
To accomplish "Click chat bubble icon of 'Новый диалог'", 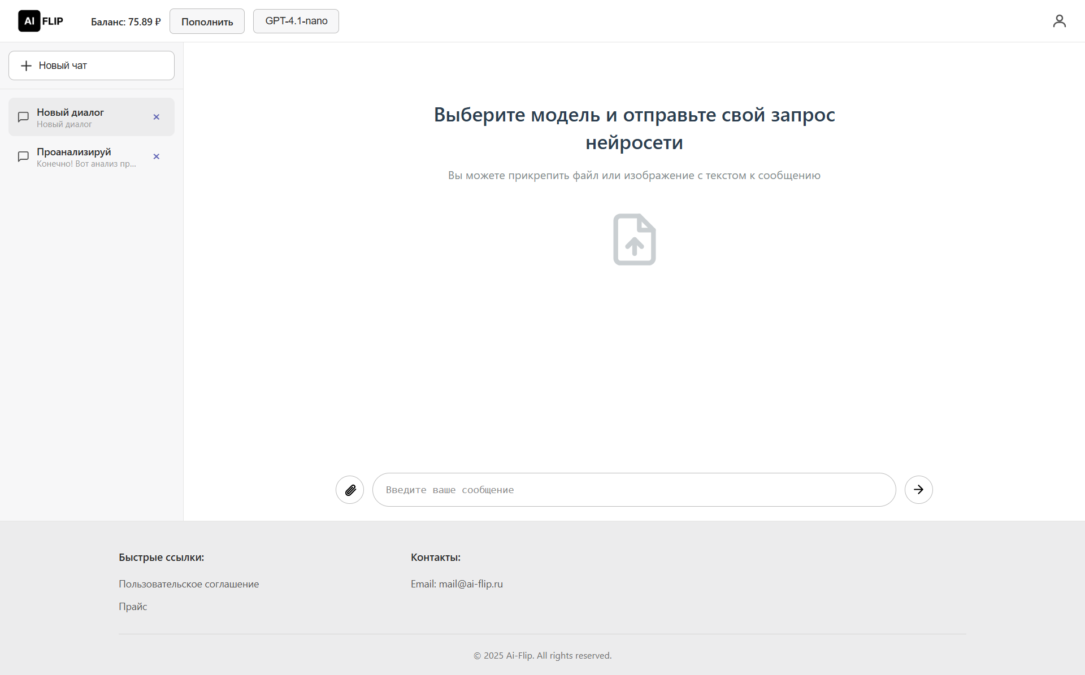I will click(23, 117).
